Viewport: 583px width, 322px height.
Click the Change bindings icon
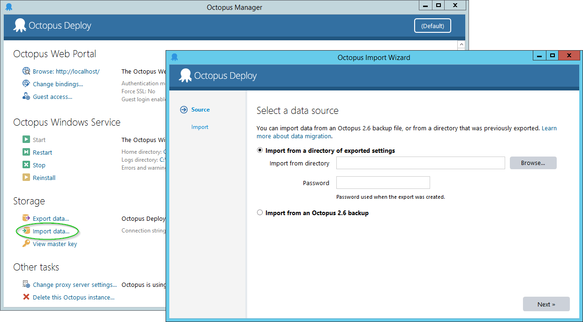(26, 84)
